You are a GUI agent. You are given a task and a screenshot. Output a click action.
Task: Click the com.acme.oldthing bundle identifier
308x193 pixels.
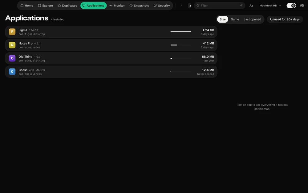pyautogui.click(x=32, y=61)
